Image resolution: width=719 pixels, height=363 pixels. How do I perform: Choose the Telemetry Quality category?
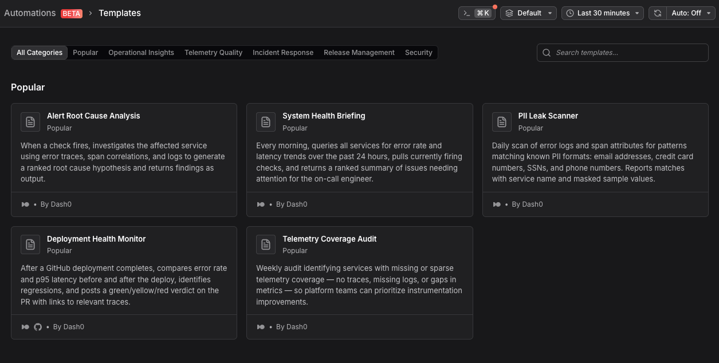click(213, 53)
